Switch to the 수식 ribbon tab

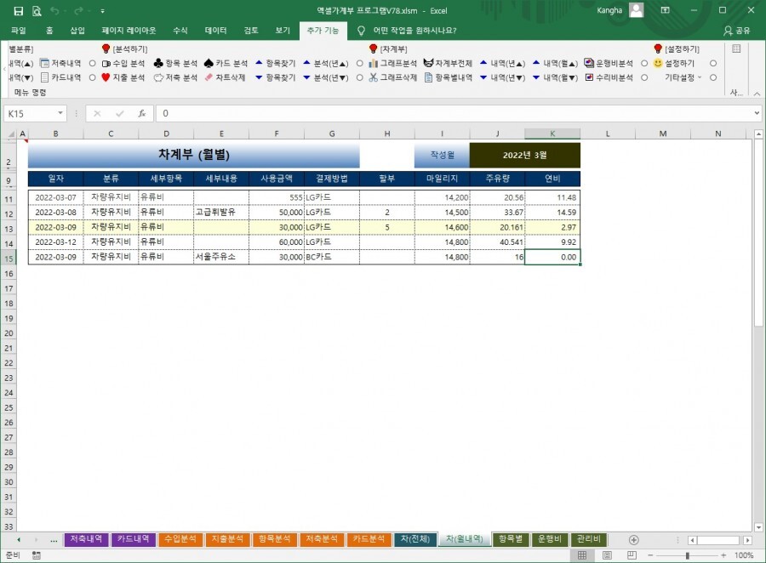pos(180,31)
